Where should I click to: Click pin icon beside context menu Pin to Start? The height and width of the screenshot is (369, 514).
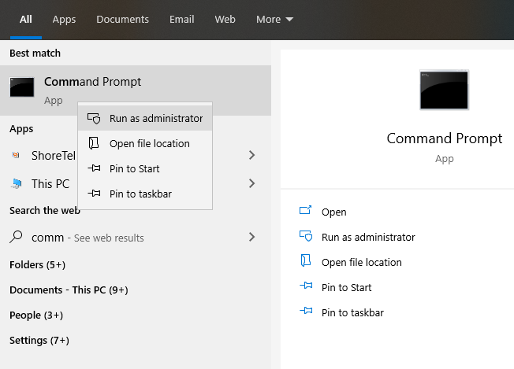tap(94, 168)
